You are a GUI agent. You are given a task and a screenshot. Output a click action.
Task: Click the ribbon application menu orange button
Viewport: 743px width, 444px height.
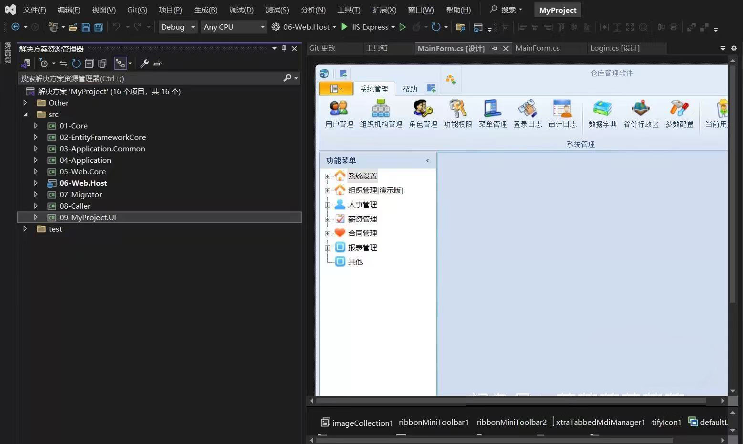click(336, 88)
